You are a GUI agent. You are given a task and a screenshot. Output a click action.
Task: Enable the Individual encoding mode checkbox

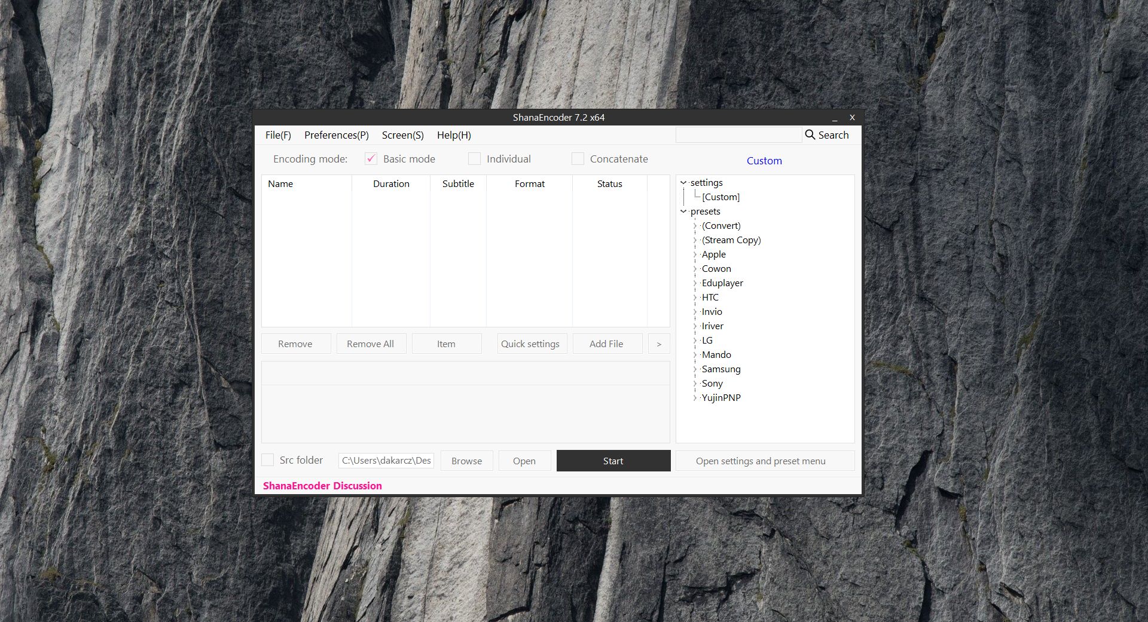pyautogui.click(x=474, y=159)
